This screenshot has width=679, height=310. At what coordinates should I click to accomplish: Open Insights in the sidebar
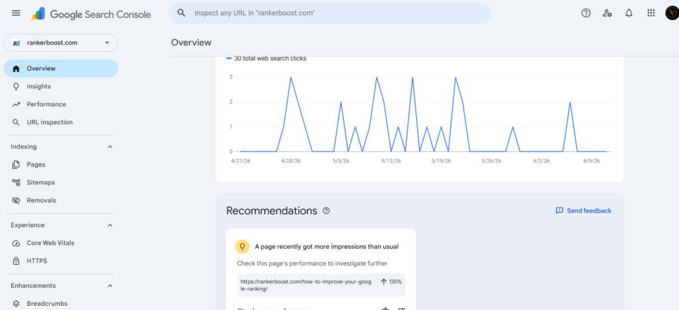60,86
